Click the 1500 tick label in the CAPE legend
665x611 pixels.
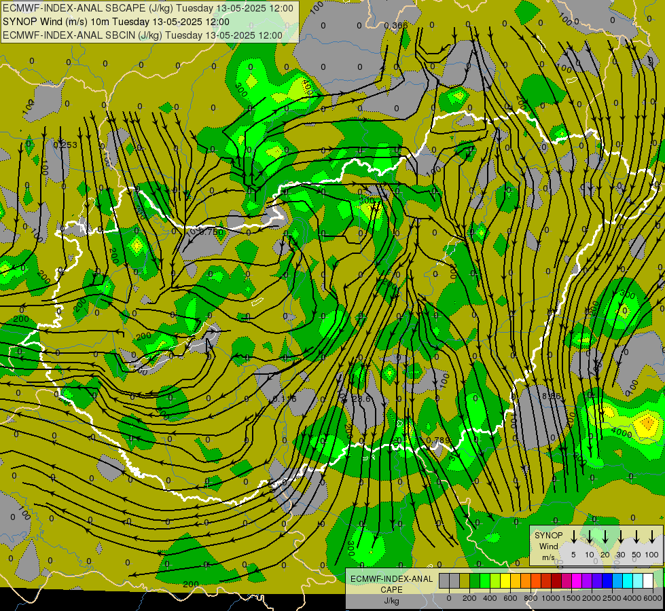[571, 598]
